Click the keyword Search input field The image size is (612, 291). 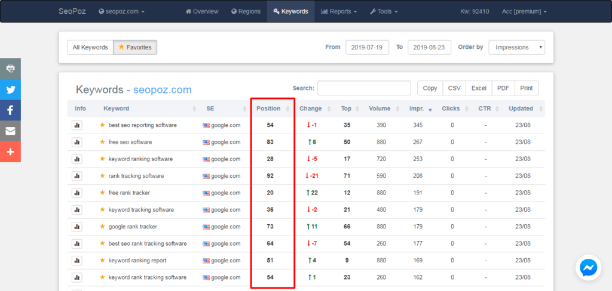point(364,88)
